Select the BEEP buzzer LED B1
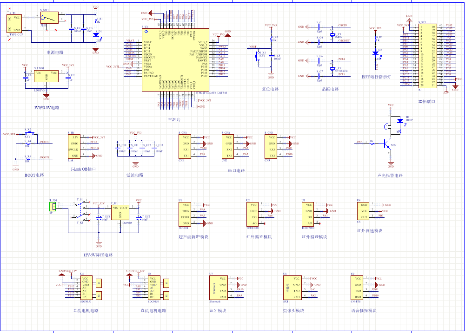 400,121
